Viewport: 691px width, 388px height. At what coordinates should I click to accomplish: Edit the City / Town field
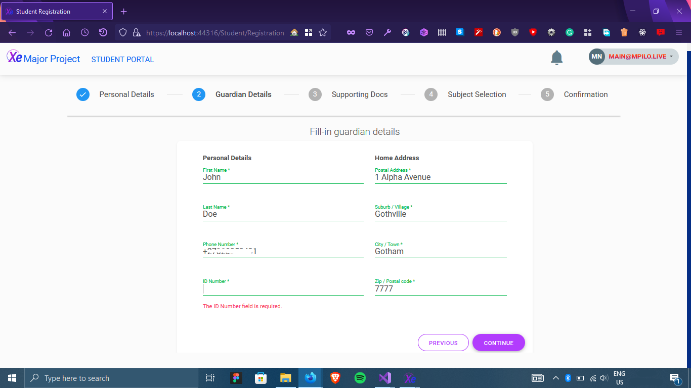coord(441,252)
